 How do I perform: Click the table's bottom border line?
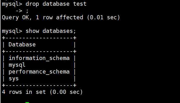tap(39, 85)
